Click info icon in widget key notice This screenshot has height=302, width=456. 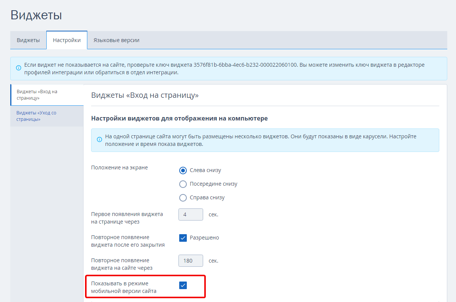click(x=18, y=68)
